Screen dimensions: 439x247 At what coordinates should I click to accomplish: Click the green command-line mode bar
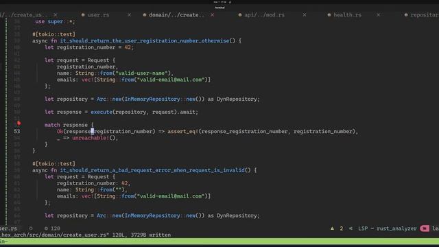click(x=219, y=241)
